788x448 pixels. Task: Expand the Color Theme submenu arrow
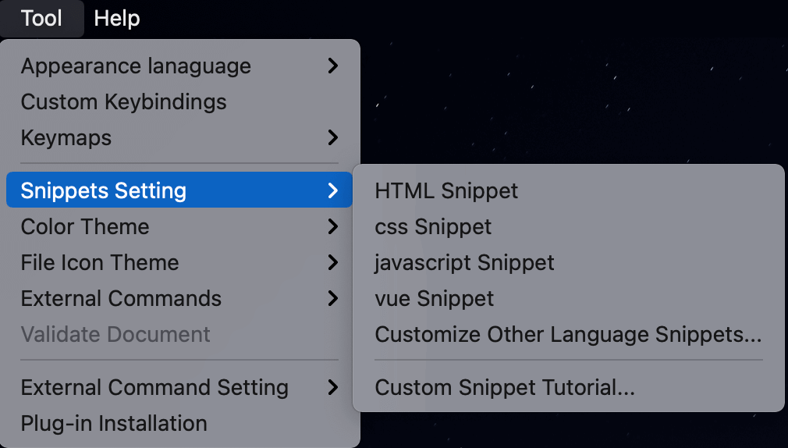(332, 226)
